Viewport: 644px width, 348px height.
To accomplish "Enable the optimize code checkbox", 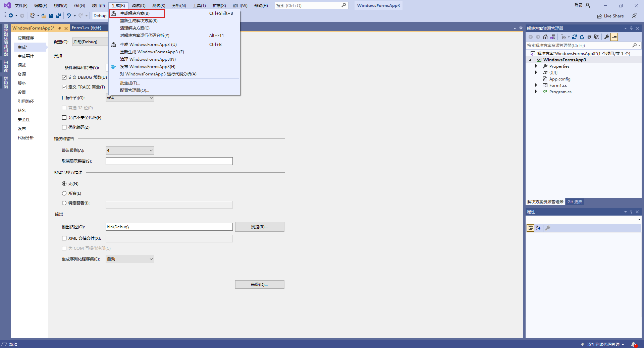I will 64,127.
